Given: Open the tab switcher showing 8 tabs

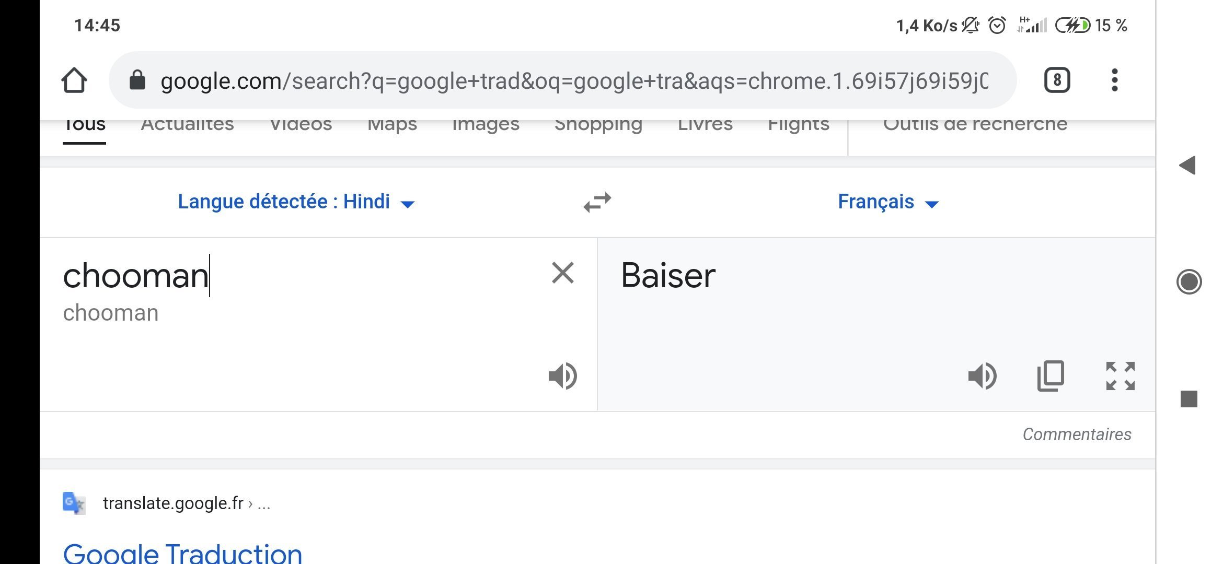Looking at the screenshot, I should click(x=1057, y=80).
